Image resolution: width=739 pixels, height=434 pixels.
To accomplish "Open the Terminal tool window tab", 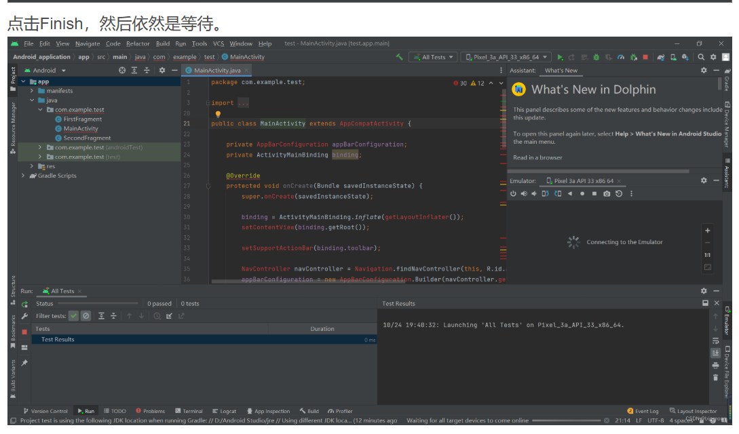I will (189, 412).
